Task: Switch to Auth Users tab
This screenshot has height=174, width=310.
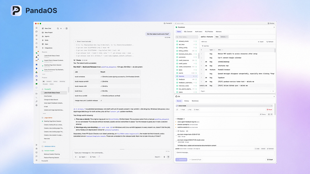Action: tap(198, 32)
